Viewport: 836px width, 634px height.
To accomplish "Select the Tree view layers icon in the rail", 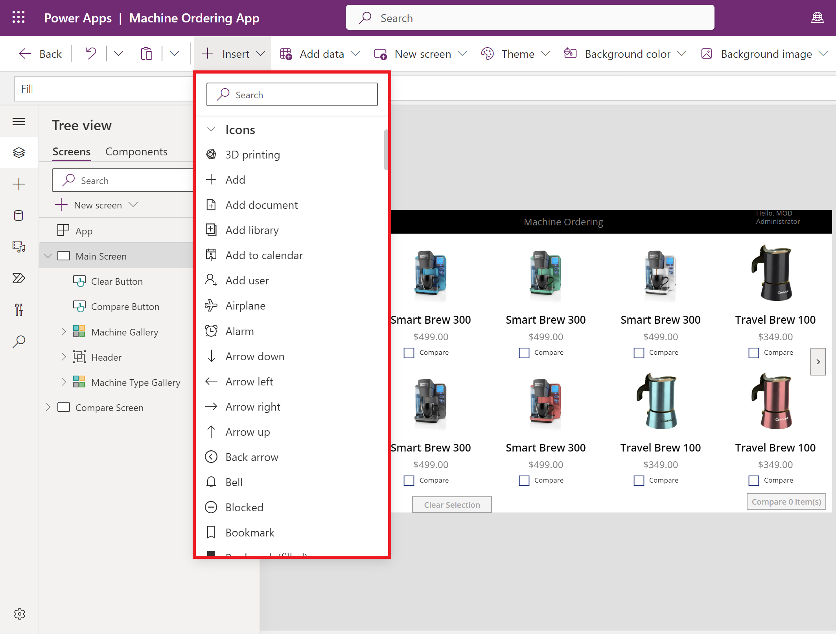I will (19, 153).
